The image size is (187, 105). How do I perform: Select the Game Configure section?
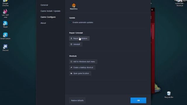pos(48,17)
